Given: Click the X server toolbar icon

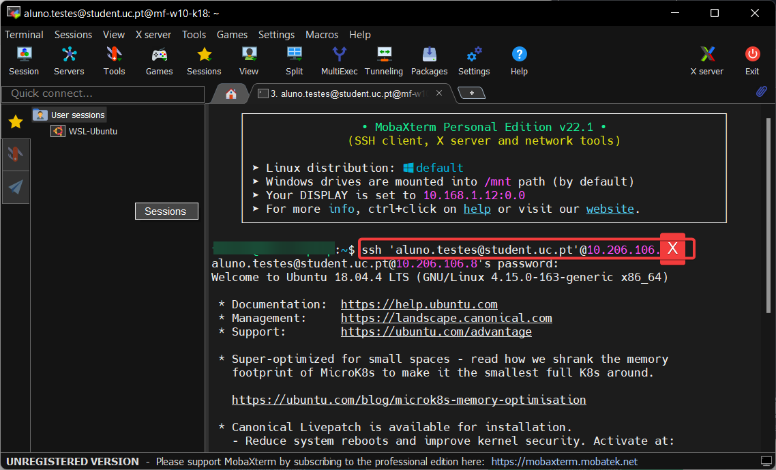Looking at the screenshot, I should [x=707, y=61].
